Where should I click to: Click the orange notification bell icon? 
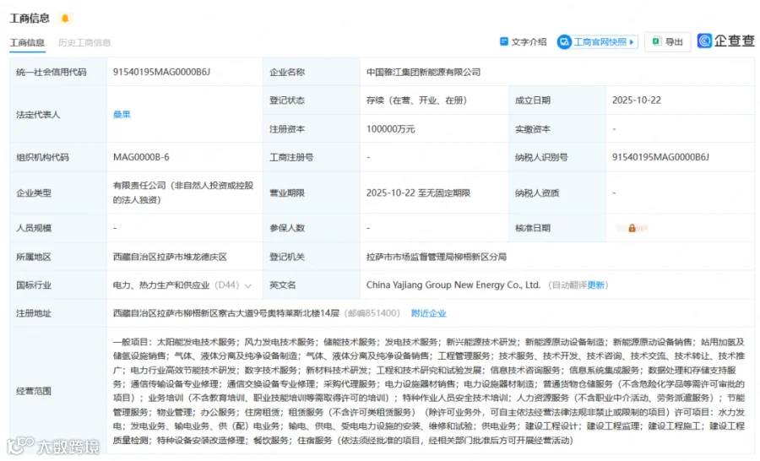pyautogui.click(x=65, y=19)
